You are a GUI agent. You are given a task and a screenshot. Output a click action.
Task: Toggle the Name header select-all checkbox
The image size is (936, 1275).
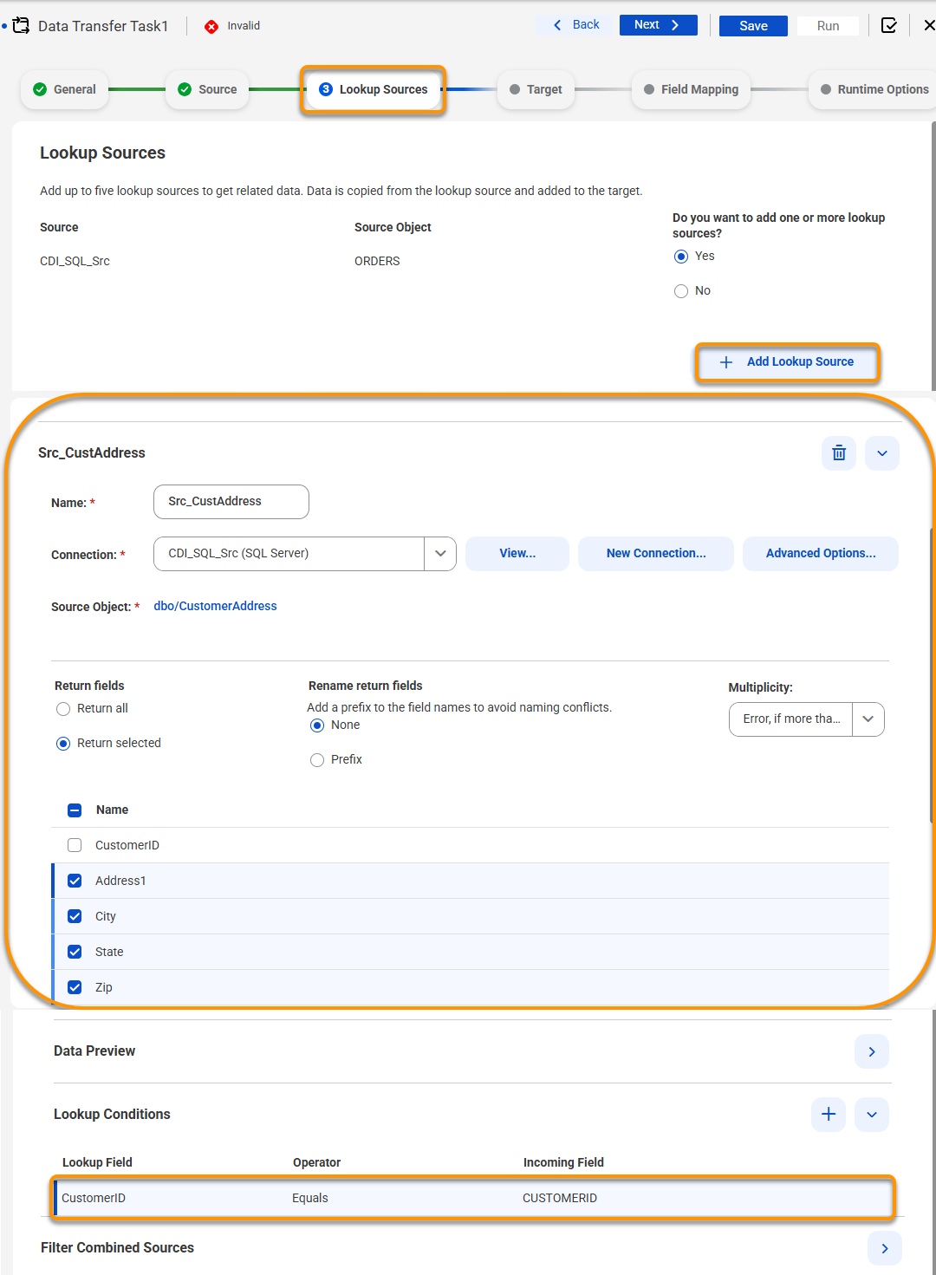[x=75, y=810]
